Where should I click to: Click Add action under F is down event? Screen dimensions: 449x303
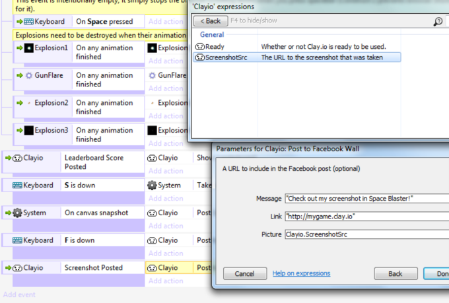166,253
